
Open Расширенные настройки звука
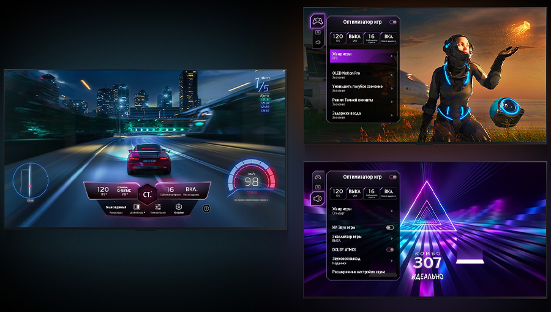pyautogui.click(x=362, y=272)
